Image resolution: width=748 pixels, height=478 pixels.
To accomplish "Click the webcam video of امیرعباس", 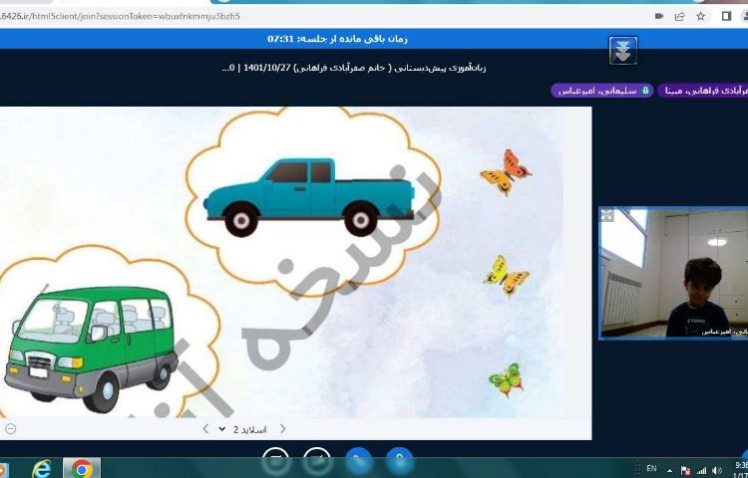I will [673, 273].
